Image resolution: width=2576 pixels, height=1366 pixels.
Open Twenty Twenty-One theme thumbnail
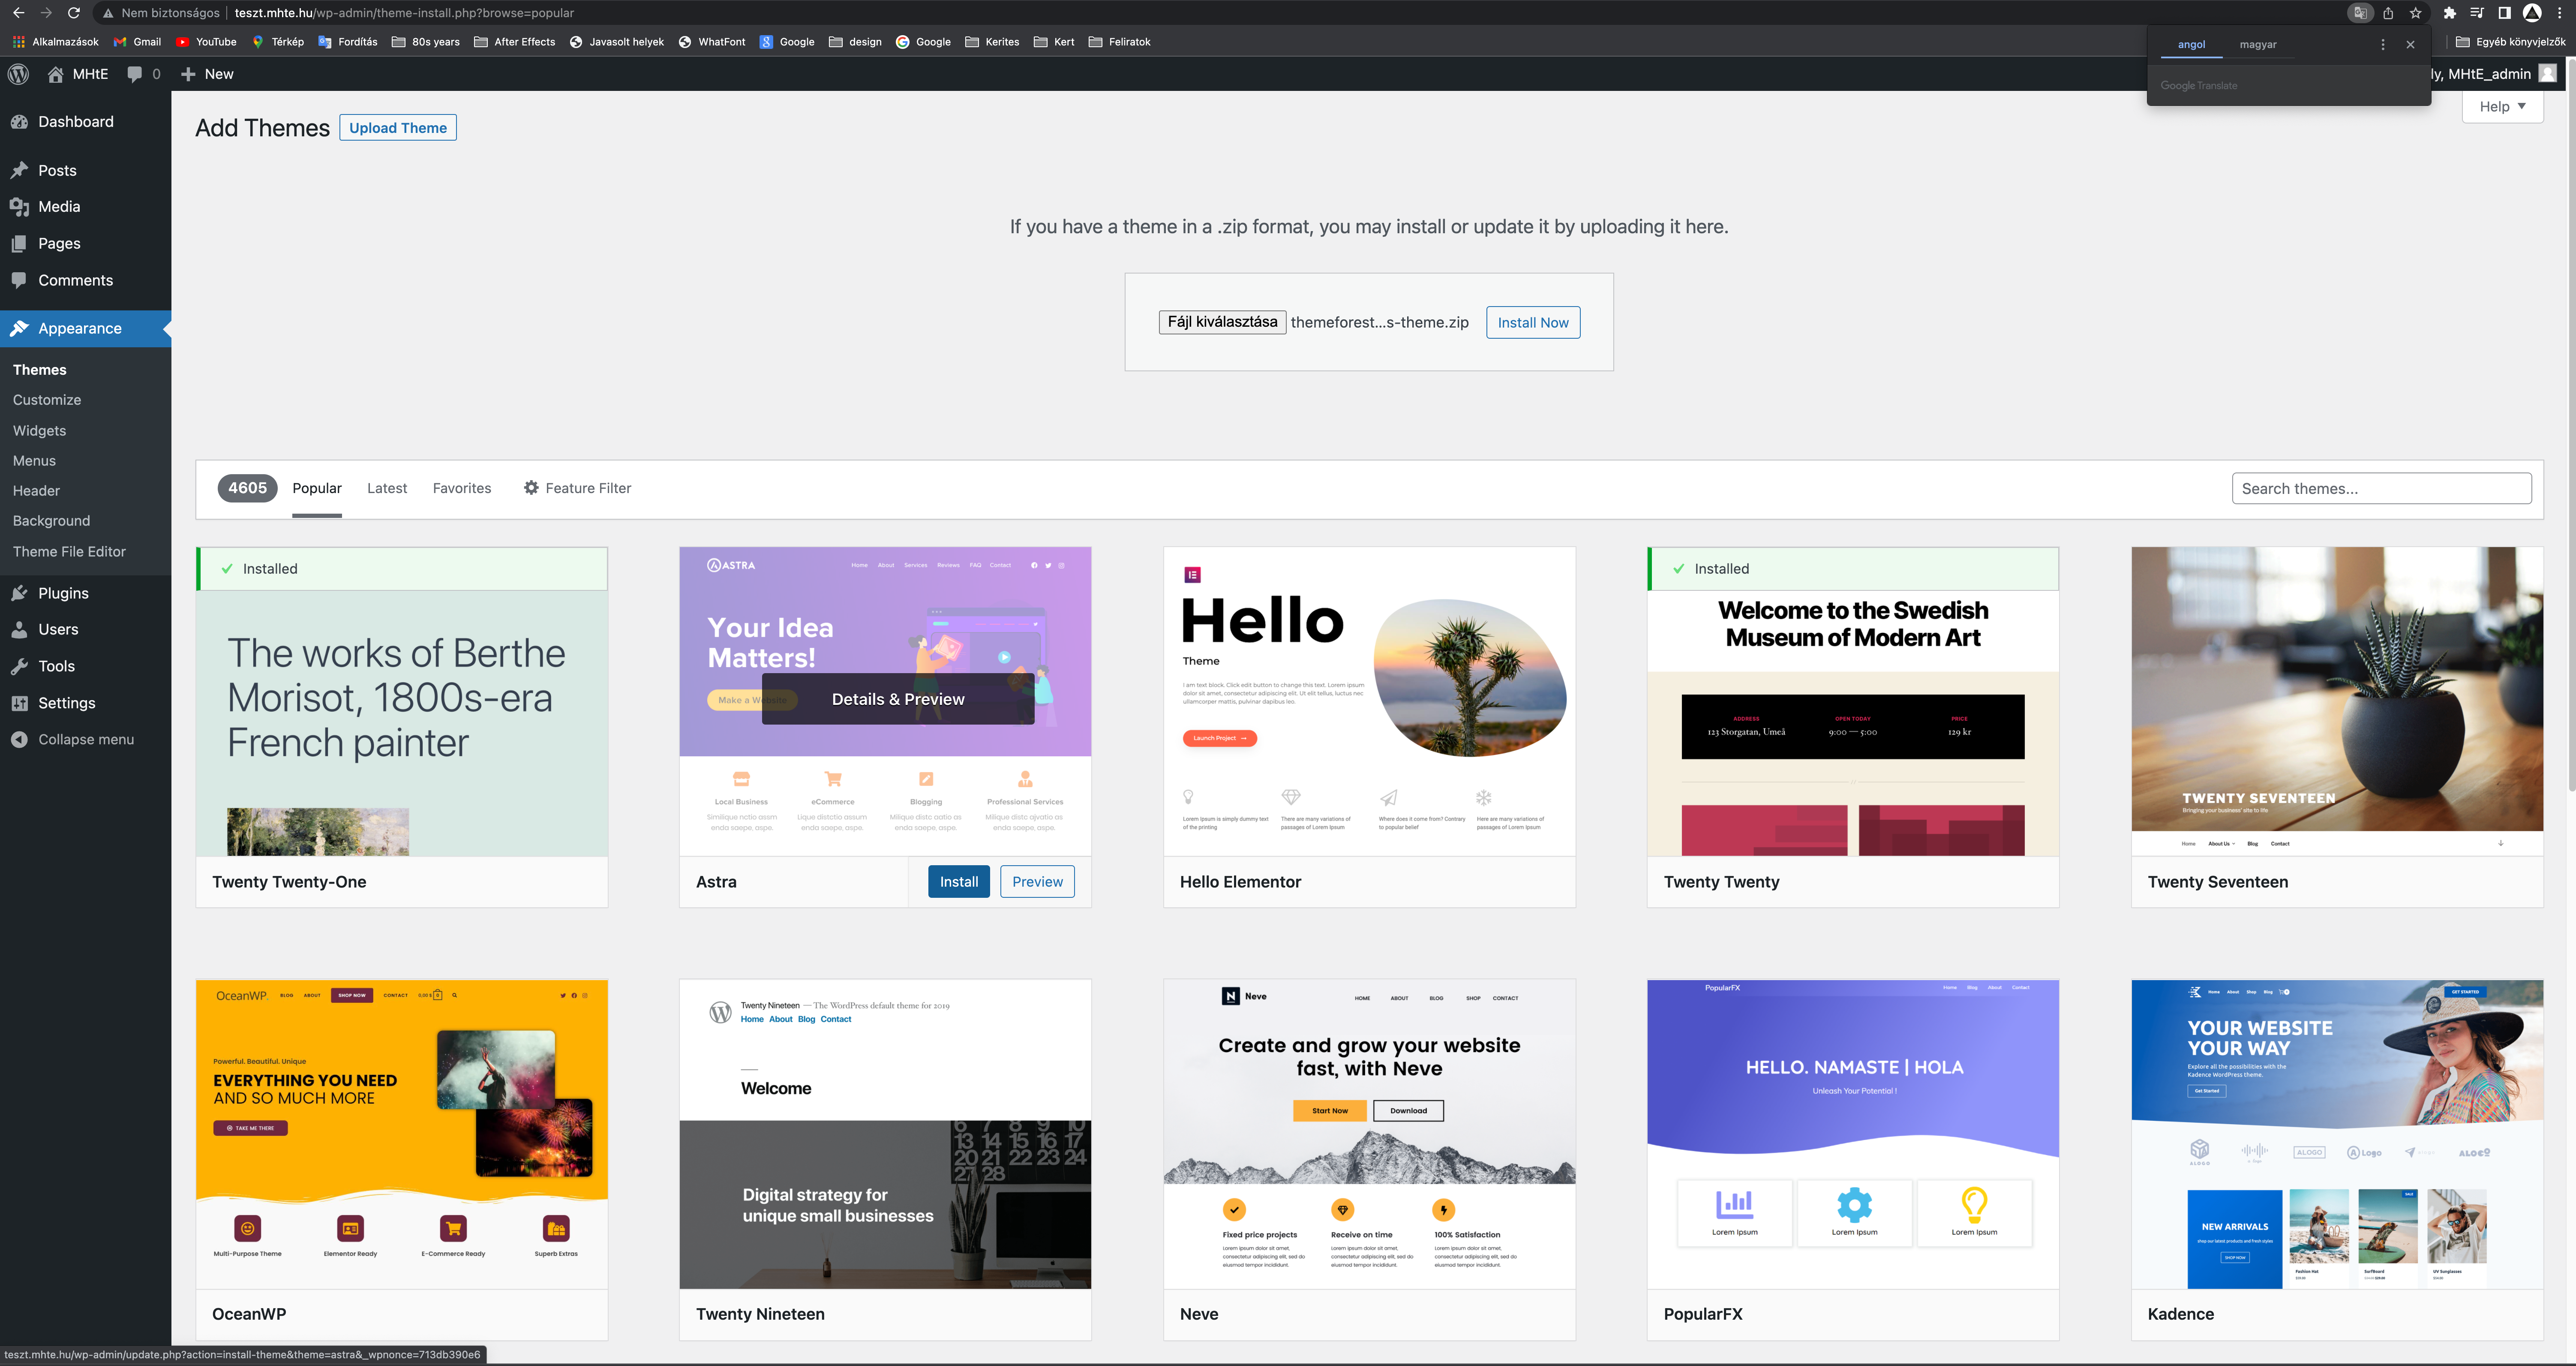(402, 702)
